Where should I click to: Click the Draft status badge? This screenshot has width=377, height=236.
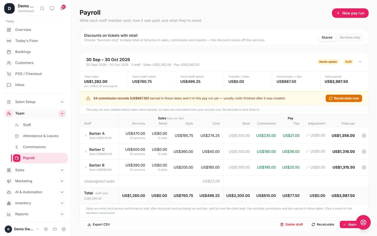tap(348, 62)
